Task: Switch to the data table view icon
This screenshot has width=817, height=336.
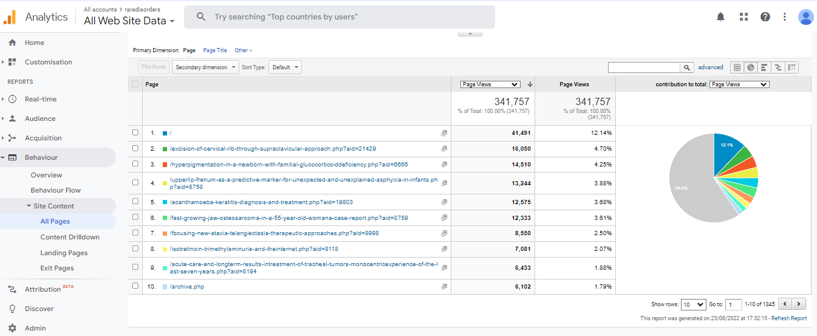Action: coord(737,67)
